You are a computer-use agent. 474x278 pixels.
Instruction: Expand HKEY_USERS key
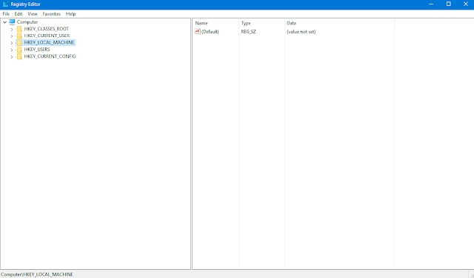click(x=12, y=50)
